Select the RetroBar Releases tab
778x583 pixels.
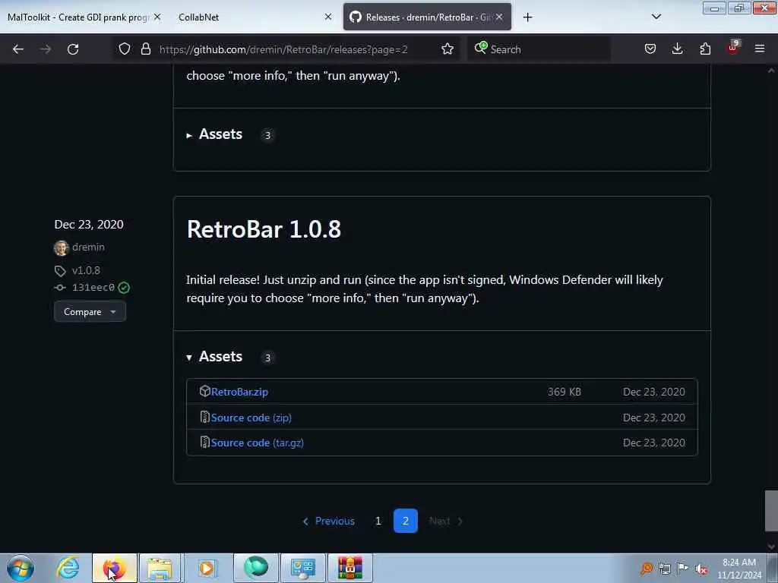[x=427, y=17]
